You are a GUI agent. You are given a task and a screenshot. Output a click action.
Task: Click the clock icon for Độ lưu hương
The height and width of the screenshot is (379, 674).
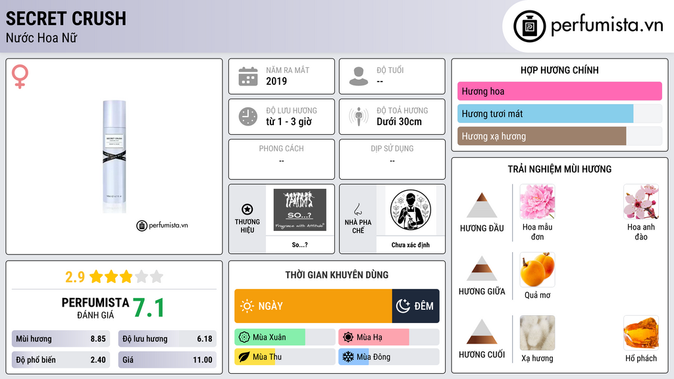pyautogui.click(x=248, y=116)
